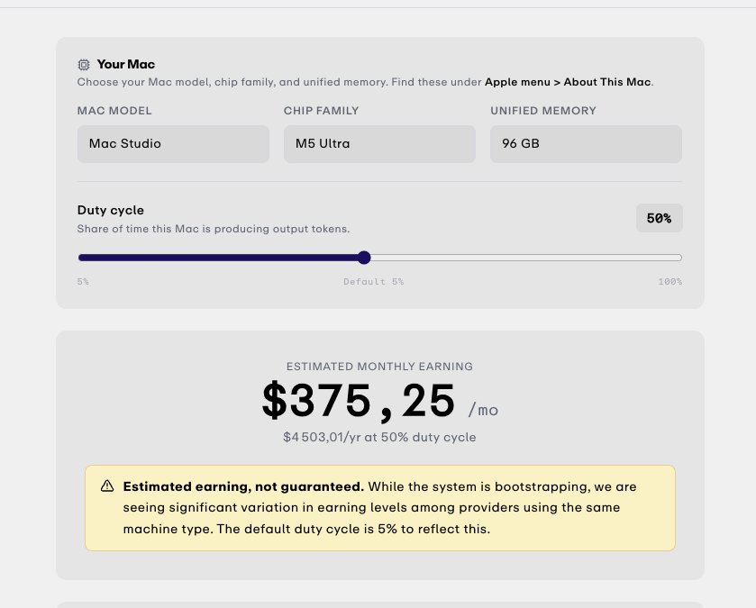
Task: Open the Unified Memory dropdown showing 96 GB
Action: point(586,143)
